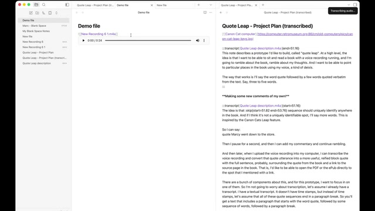Screen dimensions: 375x211
Task: Seek on the audio progress bar
Action: [148, 40]
